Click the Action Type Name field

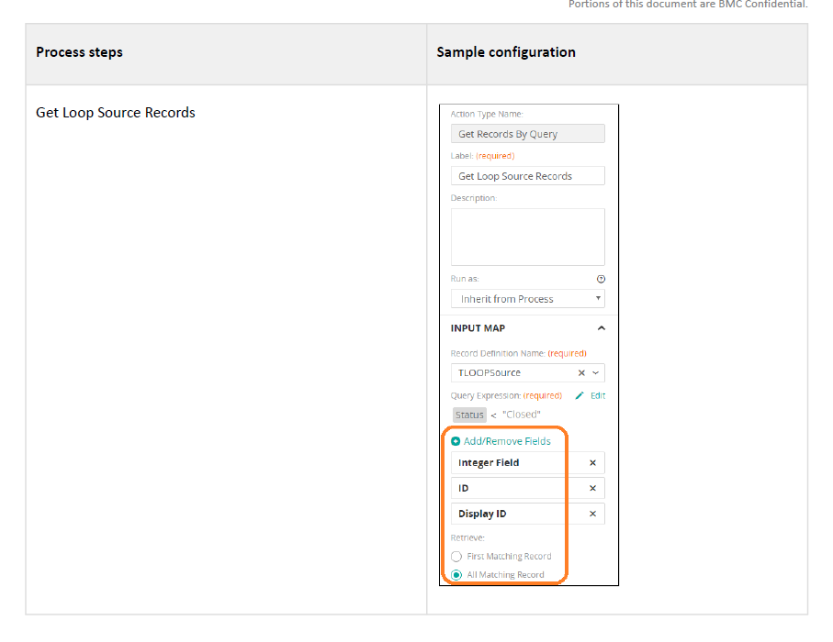[x=527, y=134]
